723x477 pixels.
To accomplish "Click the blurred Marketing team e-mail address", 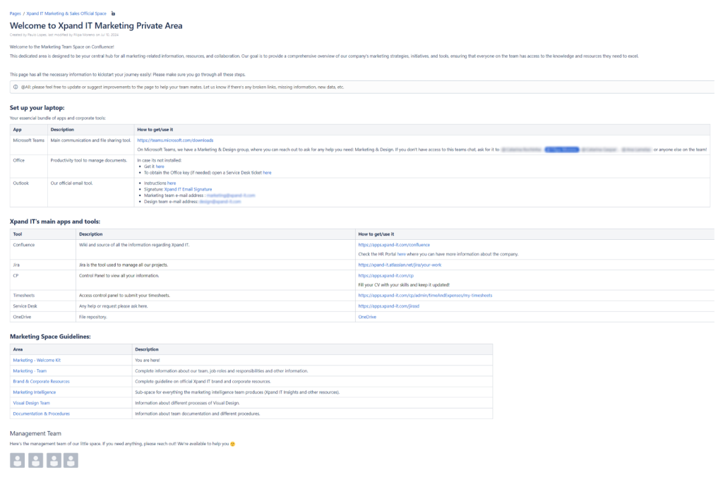I will click(231, 195).
